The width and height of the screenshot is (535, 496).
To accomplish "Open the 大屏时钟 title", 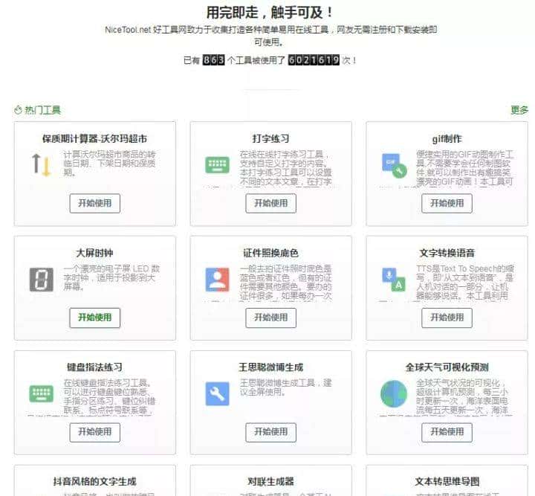I will pyautogui.click(x=95, y=253).
